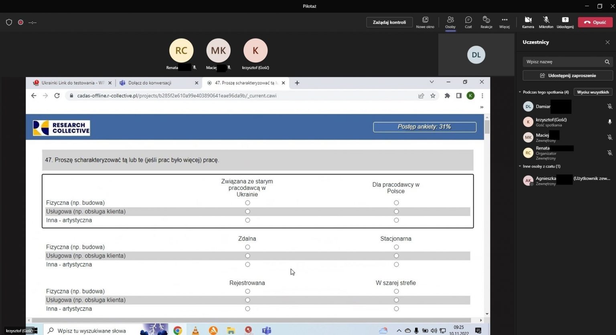Open the Więcej more options menu
The height and width of the screenshot is (335, 616).
(504, 22)
